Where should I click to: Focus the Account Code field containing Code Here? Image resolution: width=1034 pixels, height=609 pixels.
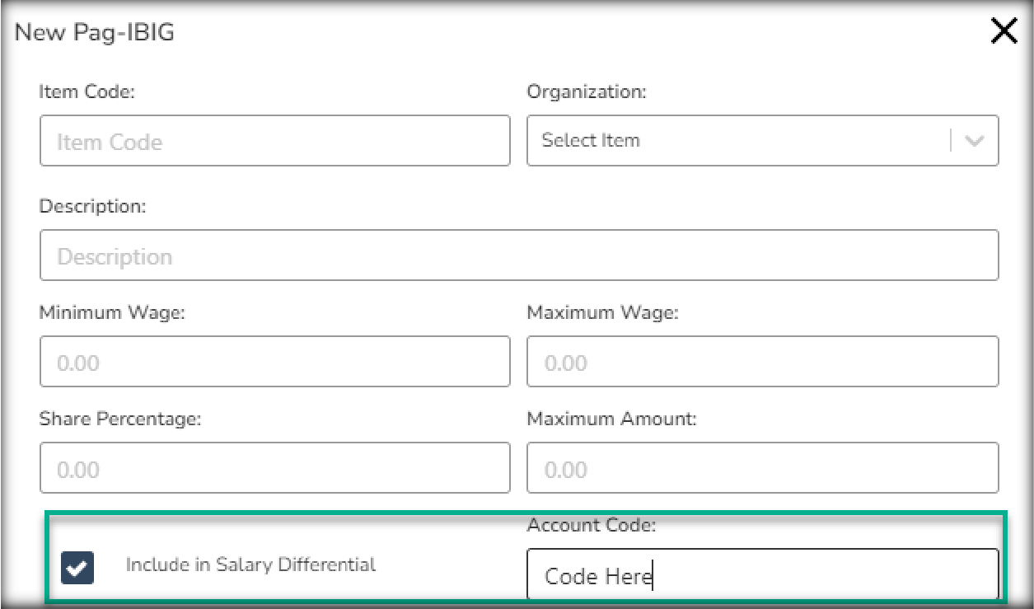(762, 575)
